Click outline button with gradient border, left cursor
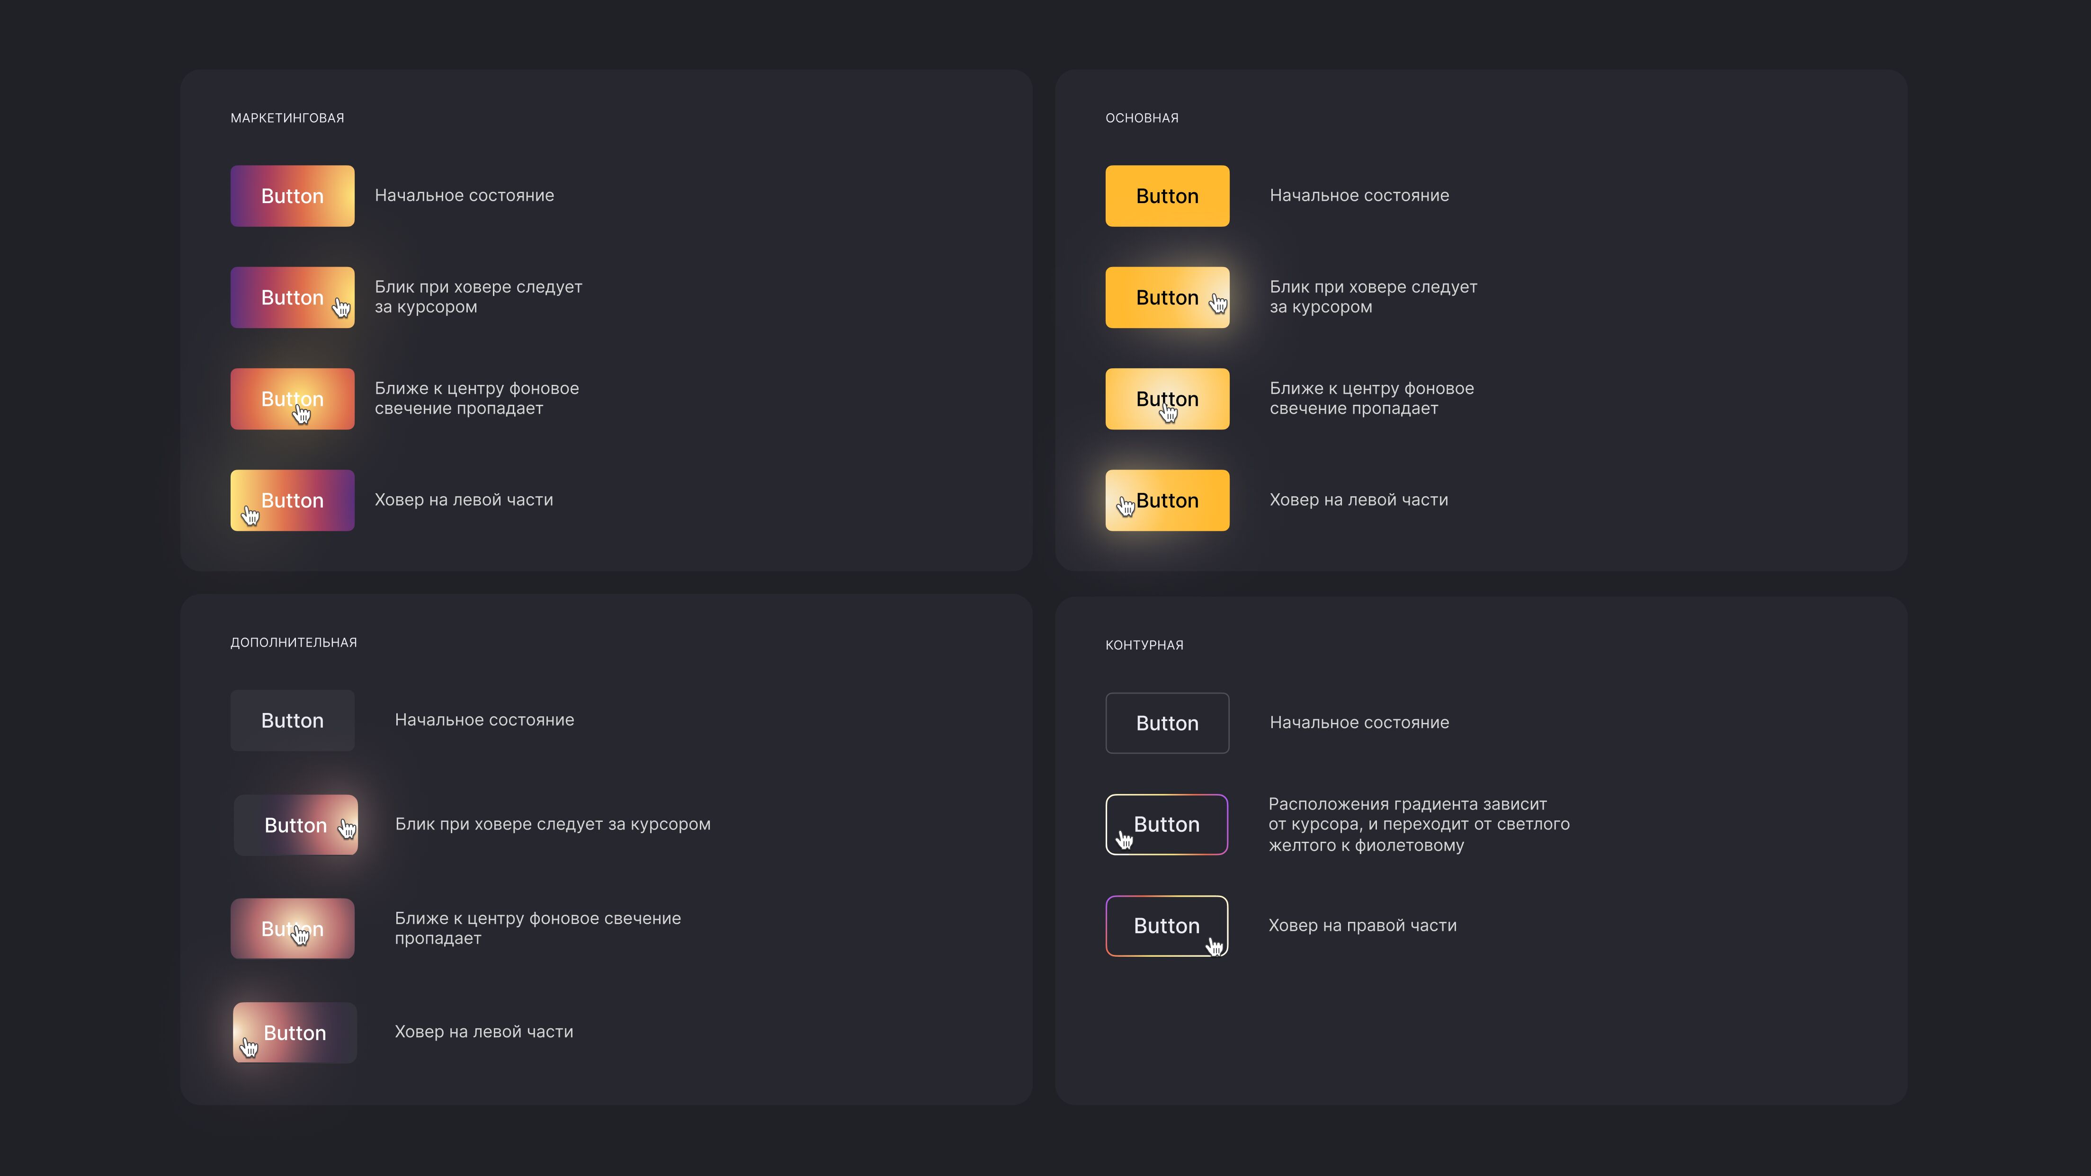 [x=1166, y=824]
